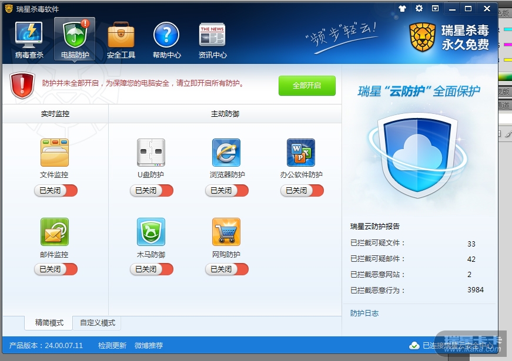Click the 邮件监控 envelope icon
This screenshot has height=361, width=512.
click(55, 232)
